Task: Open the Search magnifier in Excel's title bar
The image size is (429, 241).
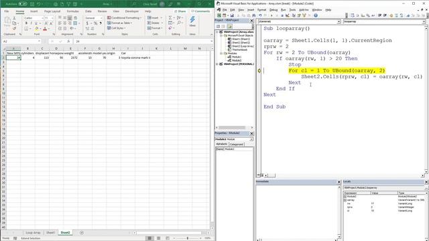Action: click(134, 4)
